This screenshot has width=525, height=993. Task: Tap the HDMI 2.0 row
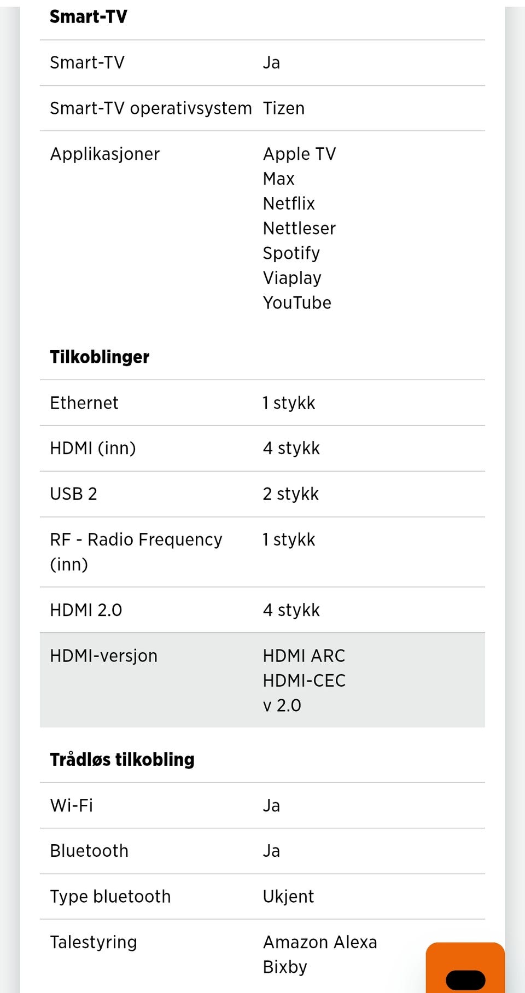[262, 610]
